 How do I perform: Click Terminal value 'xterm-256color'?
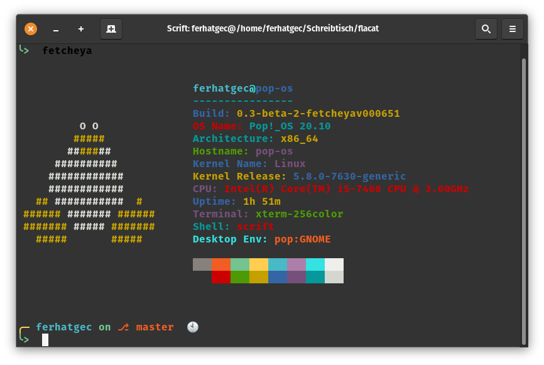tap(300, 214)
